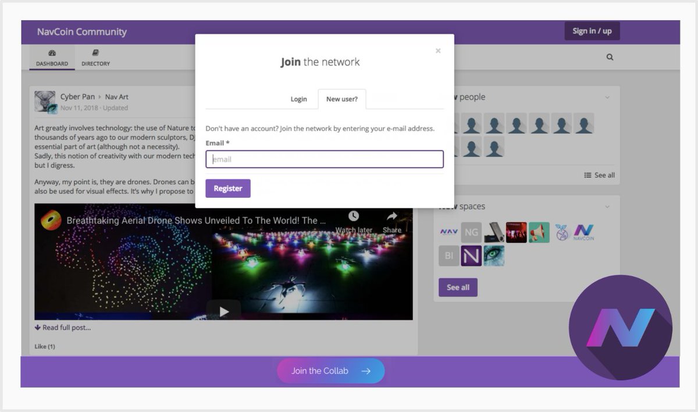Click the Register button
The image size is (698, 412).
pos(228,189)
